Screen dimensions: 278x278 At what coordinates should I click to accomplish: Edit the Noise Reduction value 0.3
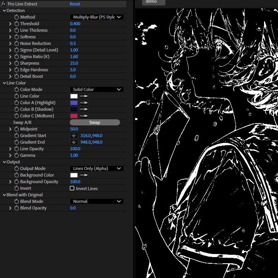pos(73,43)
